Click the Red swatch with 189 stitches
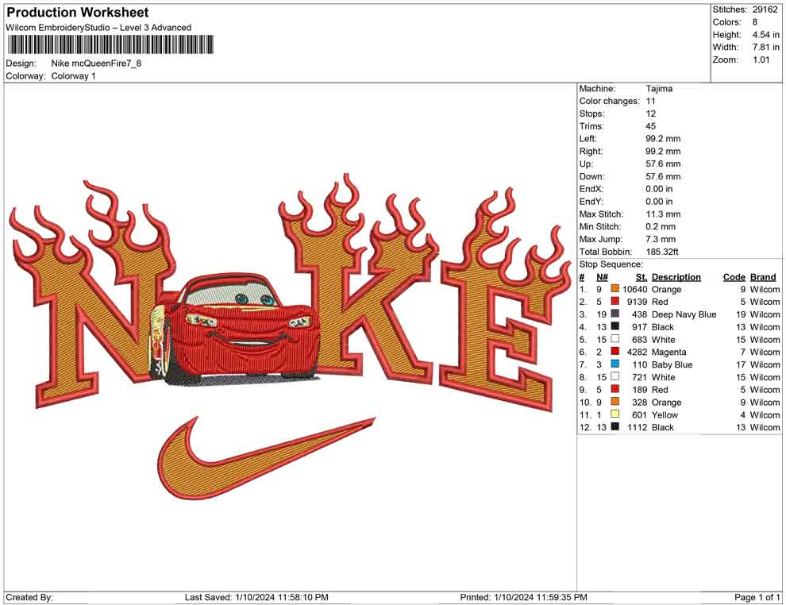The height and width of the screenshot is (605, 786). (615, 389)
